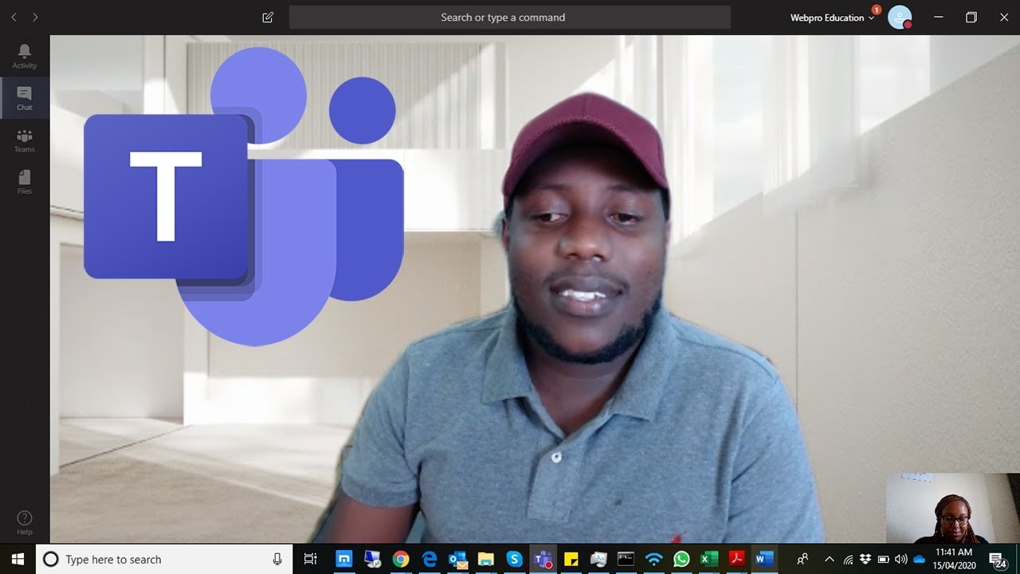Click the microphone icon in Windows search
This screenshot has width=1020, height=574.
(277, 559)
